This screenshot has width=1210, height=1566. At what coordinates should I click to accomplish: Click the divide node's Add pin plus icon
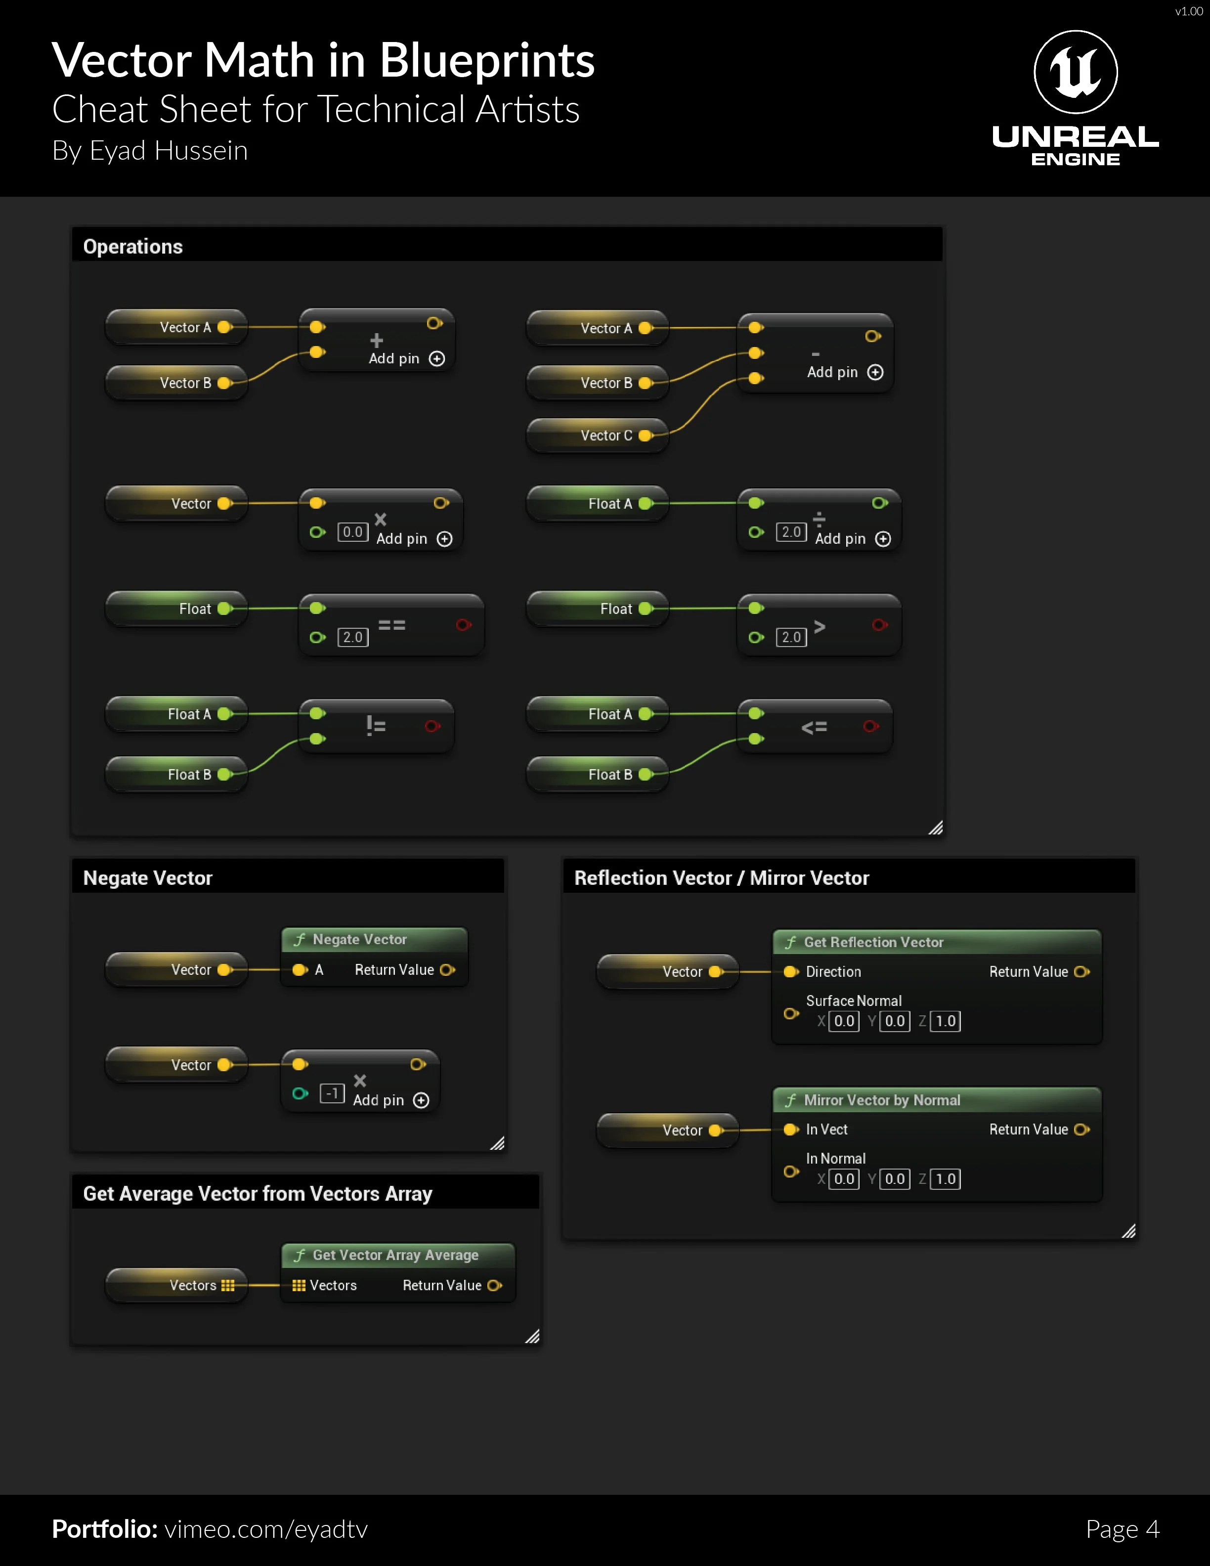click(x=883, y=539)
